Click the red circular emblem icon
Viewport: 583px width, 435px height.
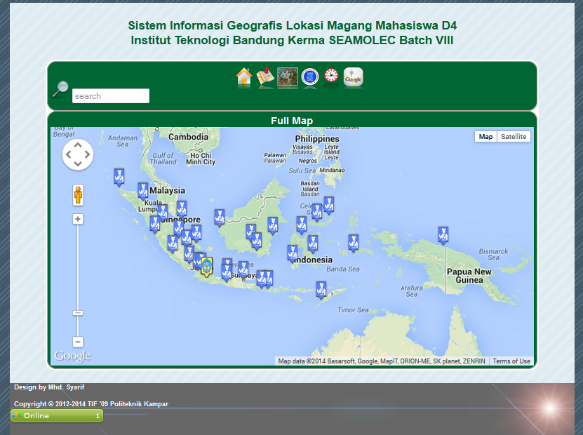pos(331,77)
